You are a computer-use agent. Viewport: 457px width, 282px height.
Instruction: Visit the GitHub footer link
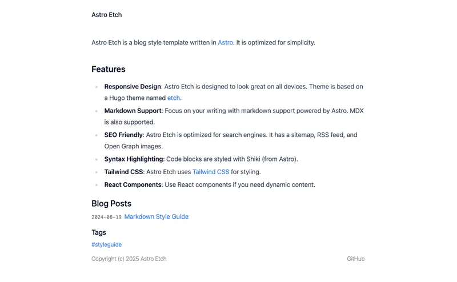(x=355, y=259)
